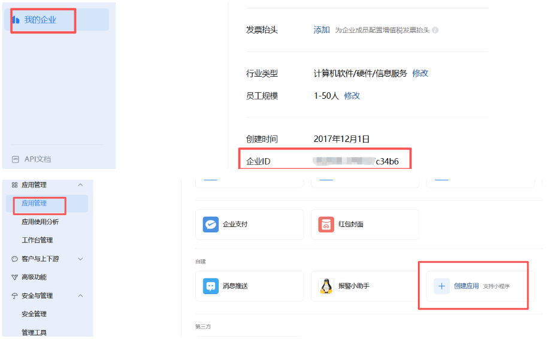
Task: Open 高级功能 menu item
Action: point(34,277)
